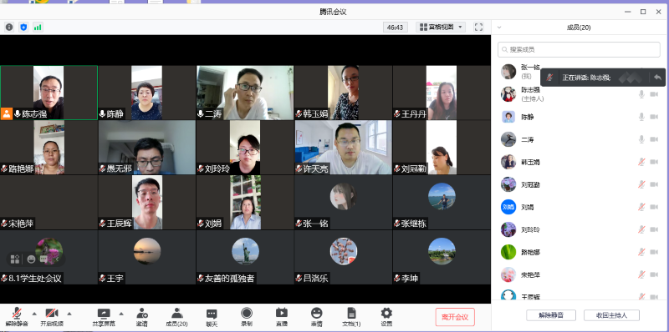Click the blue security shield icon

tap(23, 28)
